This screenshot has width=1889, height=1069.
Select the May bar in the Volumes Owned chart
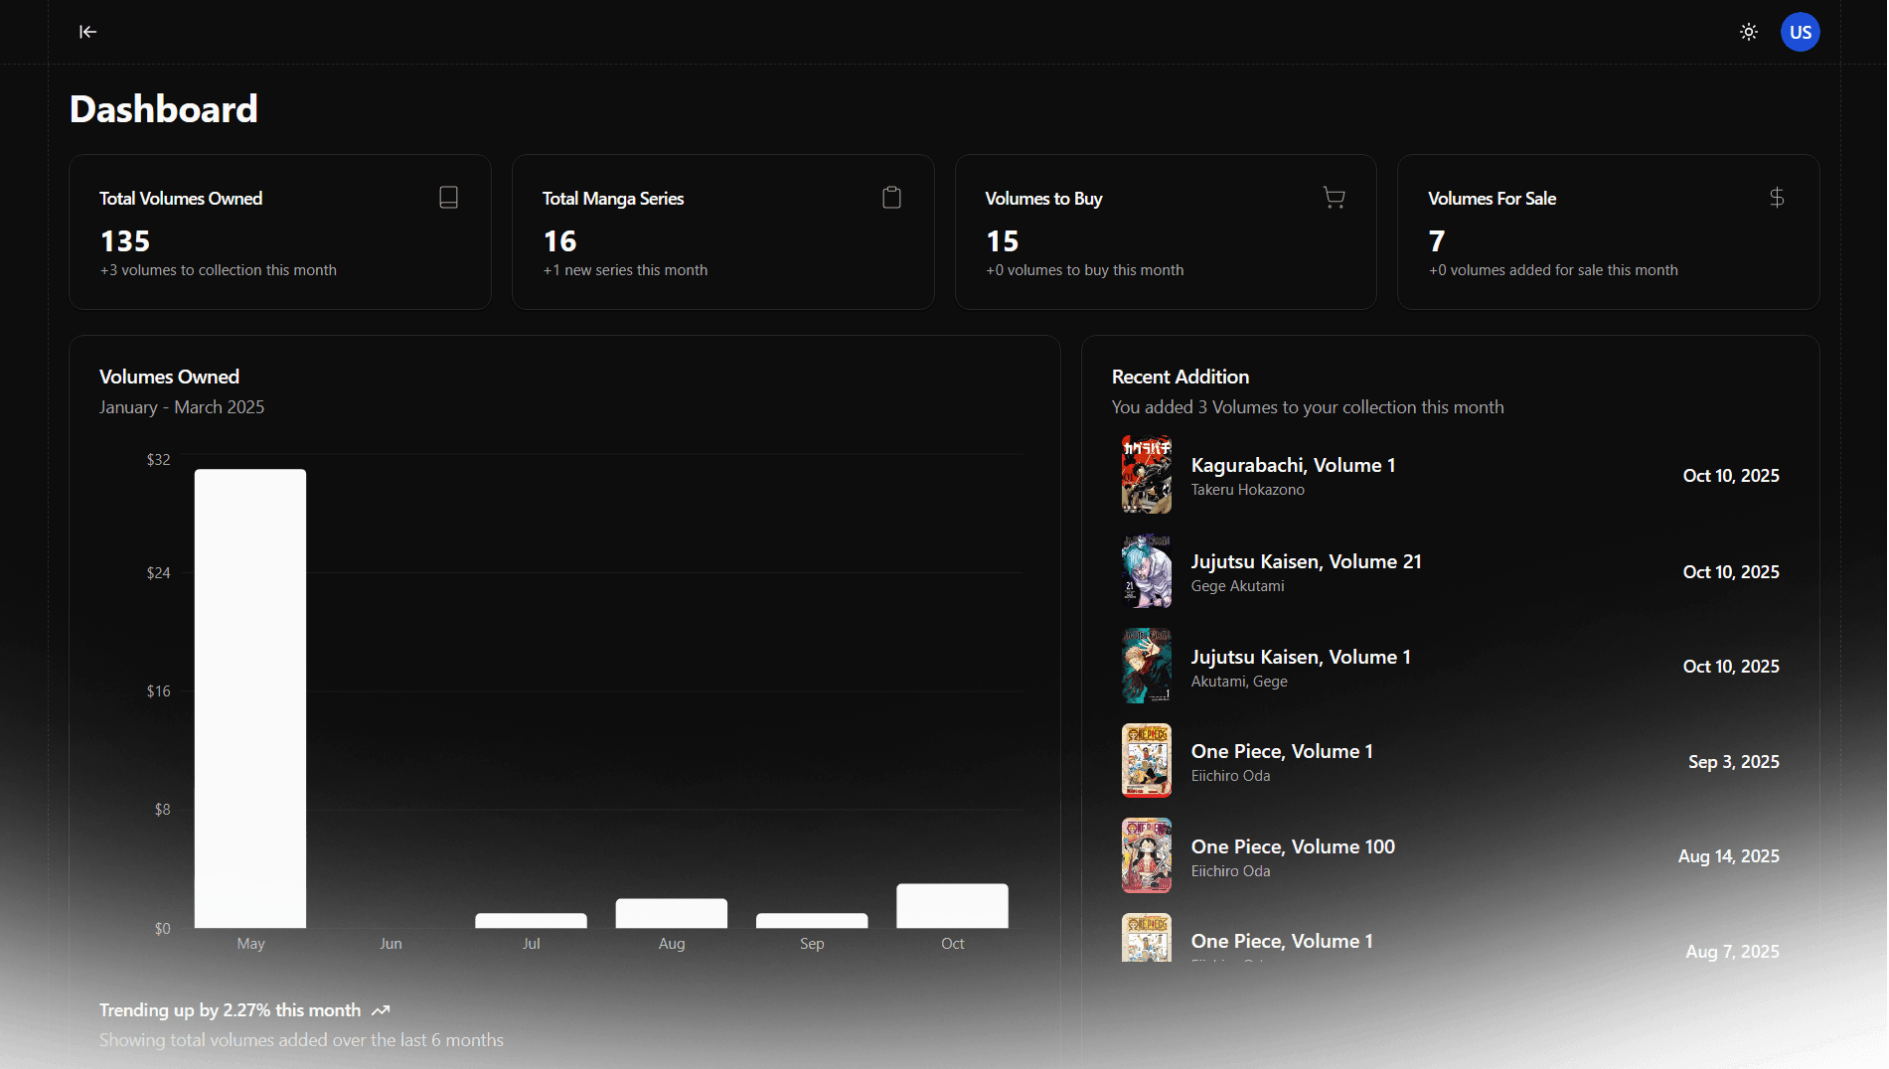250,695
